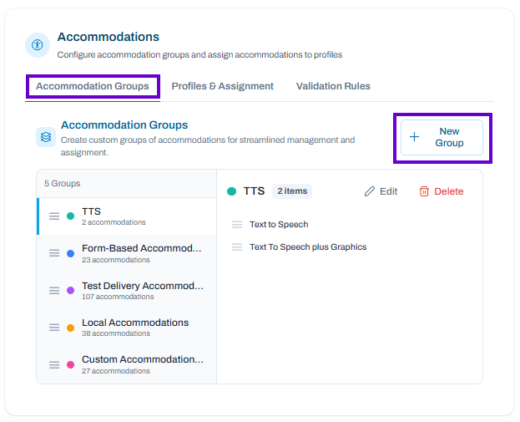Click the accessibility icon beside Accommodations heading
This screenshot has height=422, width=520.
[x=38, y=45]
